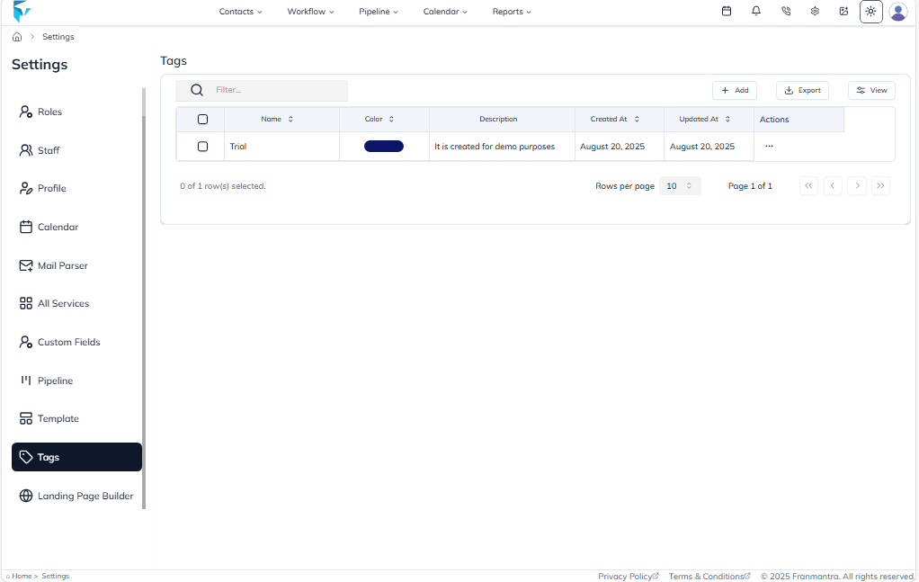Screen dimensions: 919x582
Task: Click the Add tag button
Action: pos(735,90)
